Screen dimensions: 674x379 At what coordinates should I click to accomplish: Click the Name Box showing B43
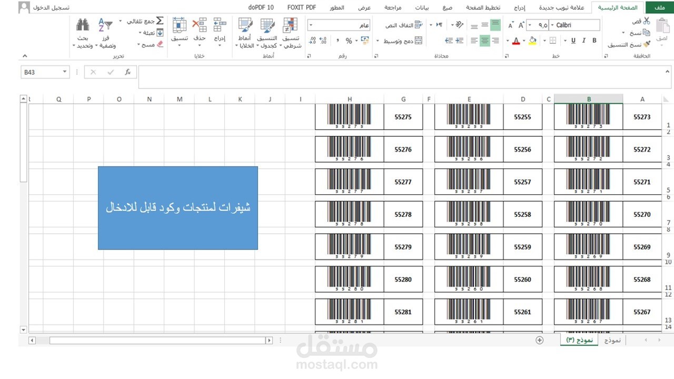[45, 72]
